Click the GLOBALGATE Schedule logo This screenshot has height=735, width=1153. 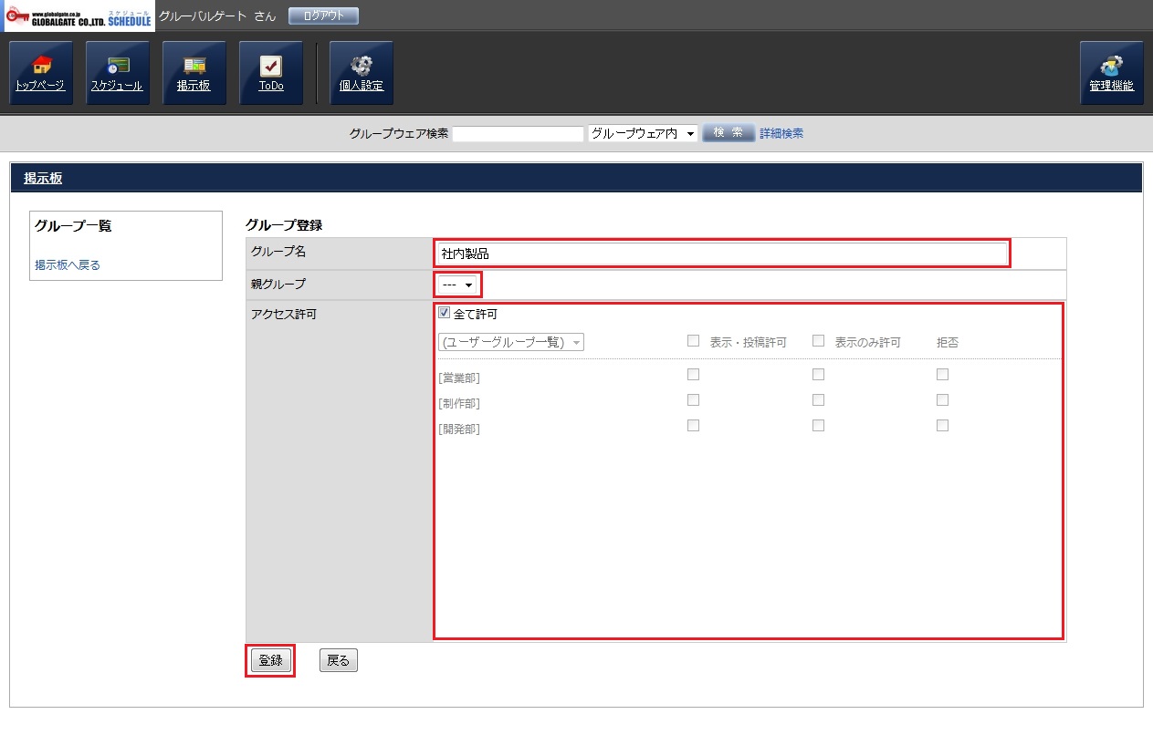click(x=79, y=16)
